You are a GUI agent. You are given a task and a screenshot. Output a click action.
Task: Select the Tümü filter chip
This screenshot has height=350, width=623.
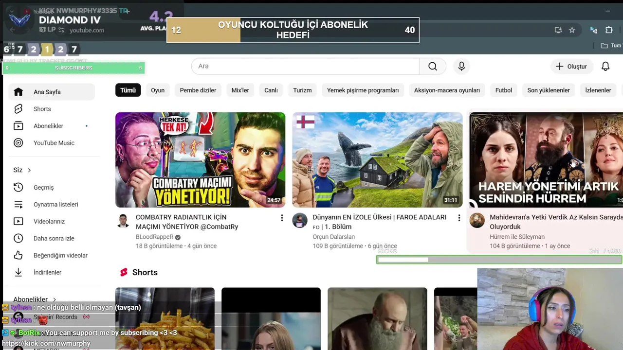128,90
